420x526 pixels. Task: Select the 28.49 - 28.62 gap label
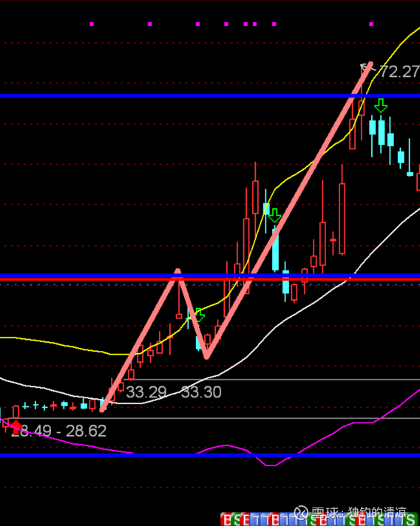pyautogui.click(x=58, y=431)
